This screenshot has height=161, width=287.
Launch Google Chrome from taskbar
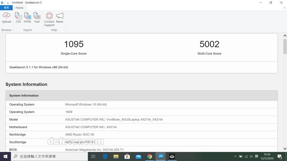pos(150,156)
